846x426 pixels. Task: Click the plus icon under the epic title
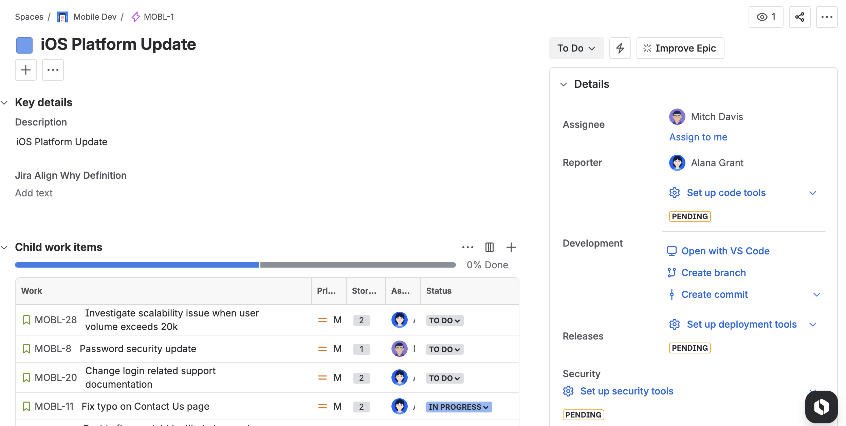pos(26,70)
